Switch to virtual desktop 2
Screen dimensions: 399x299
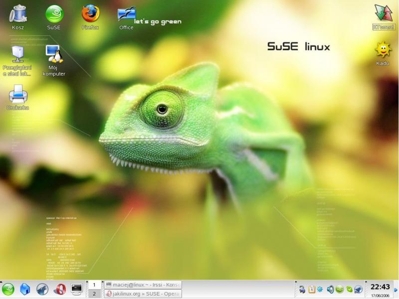coord(94,293)
